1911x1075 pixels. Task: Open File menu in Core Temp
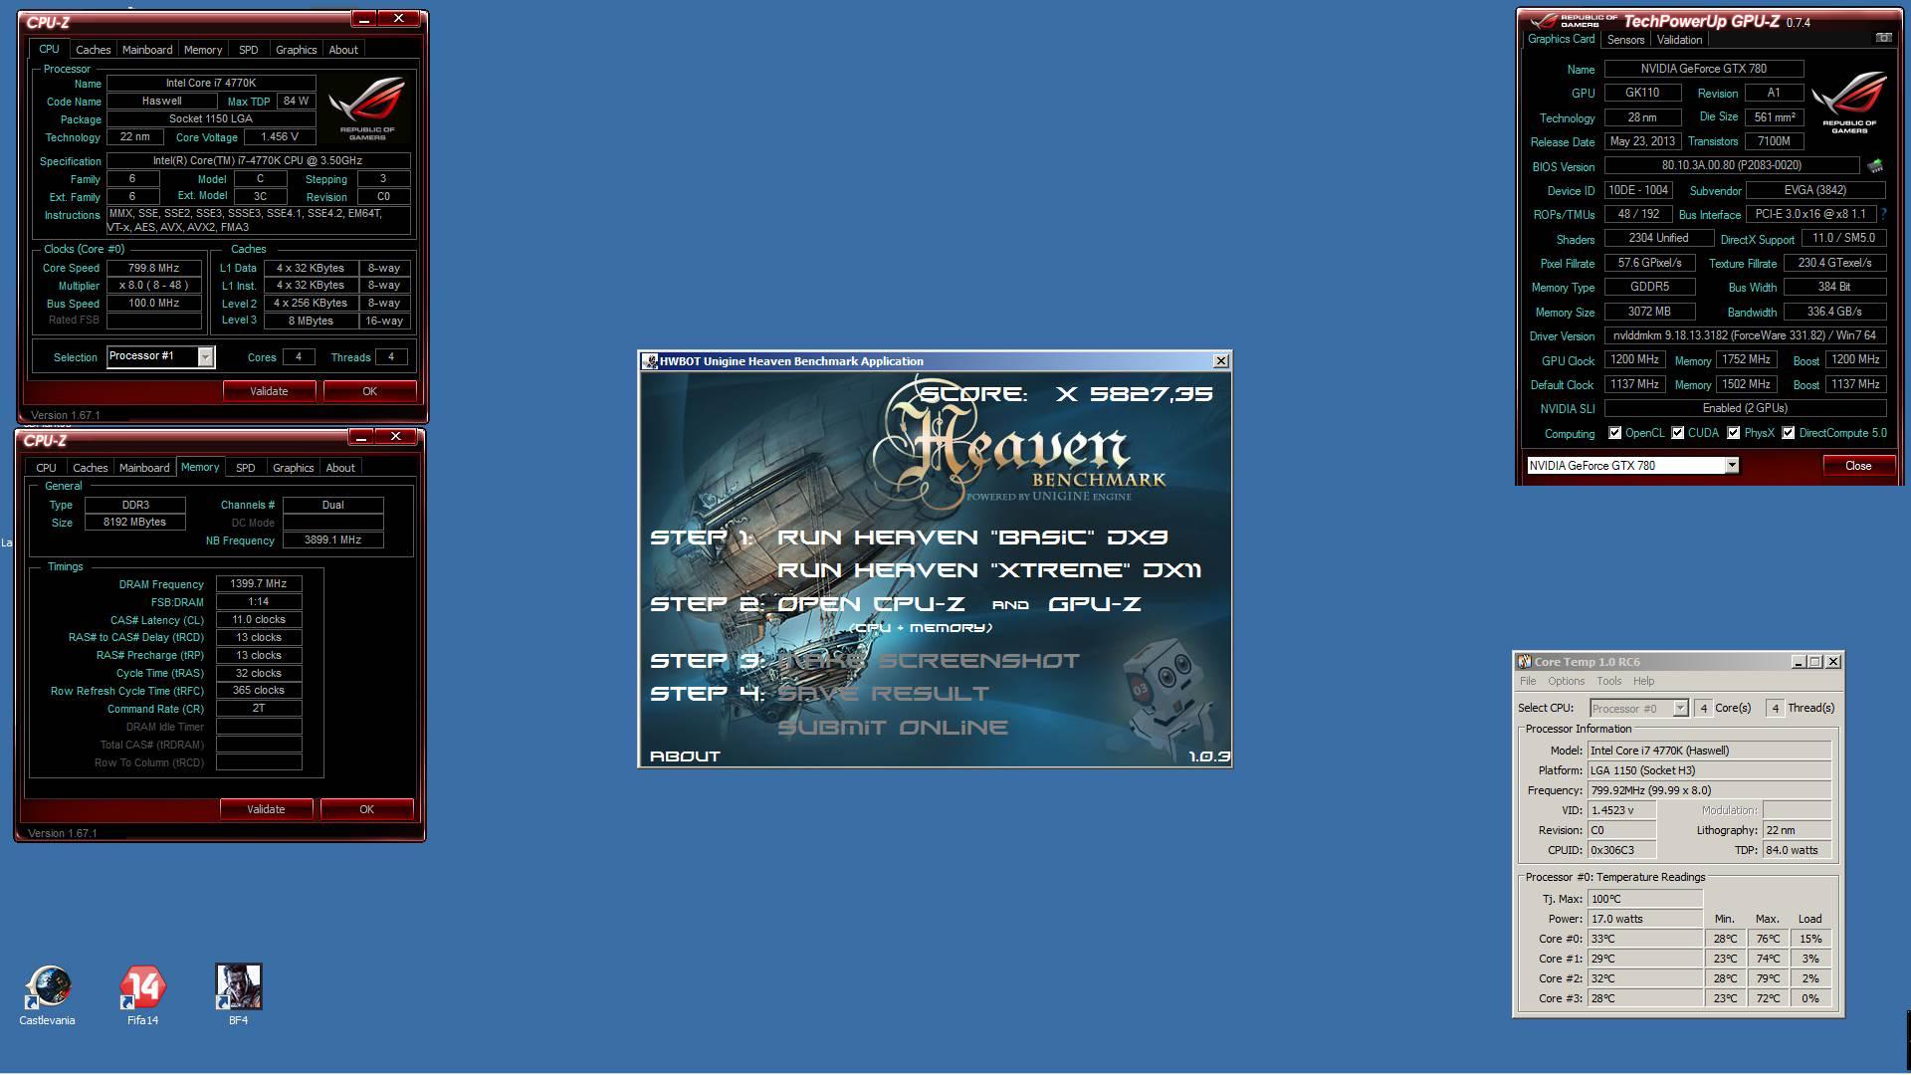1528,681
